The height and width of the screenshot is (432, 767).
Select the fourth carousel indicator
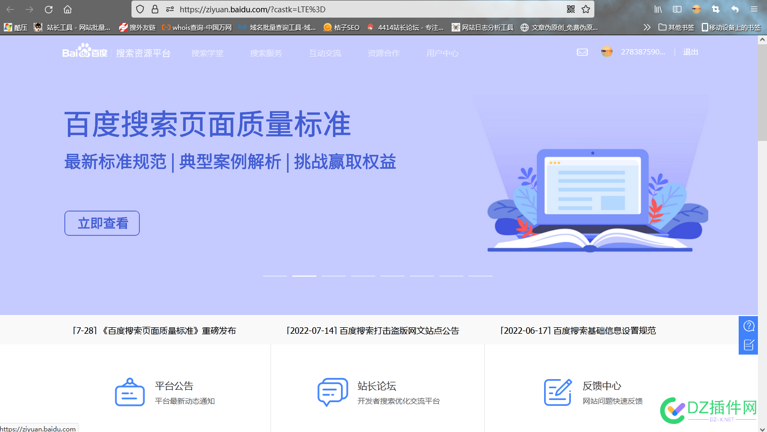(363, 276)
